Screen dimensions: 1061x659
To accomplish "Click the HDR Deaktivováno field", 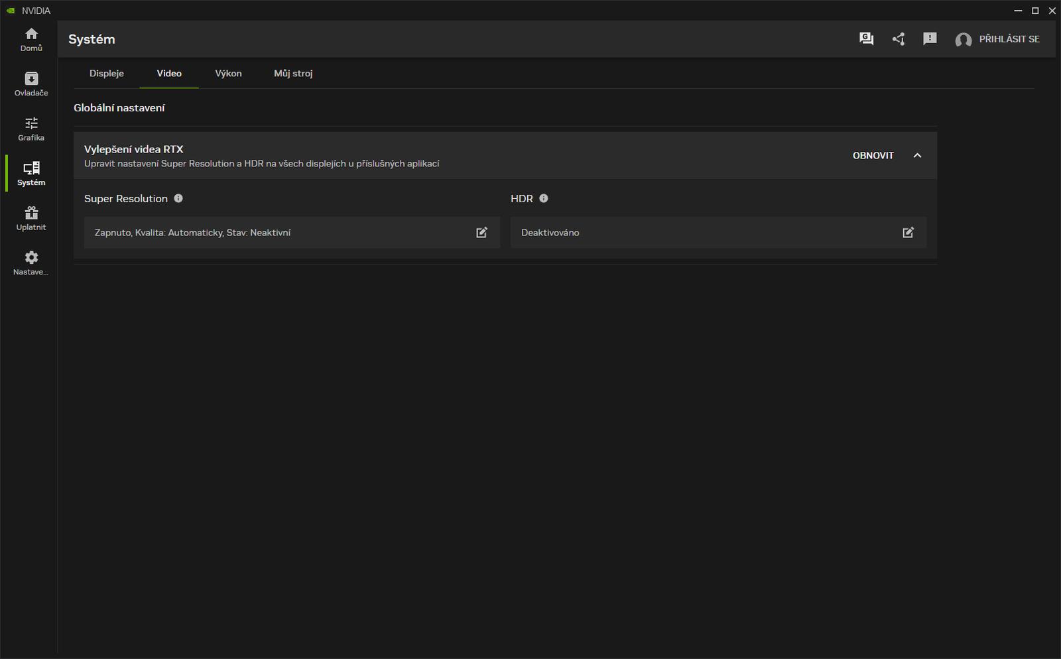I will 719,233.
